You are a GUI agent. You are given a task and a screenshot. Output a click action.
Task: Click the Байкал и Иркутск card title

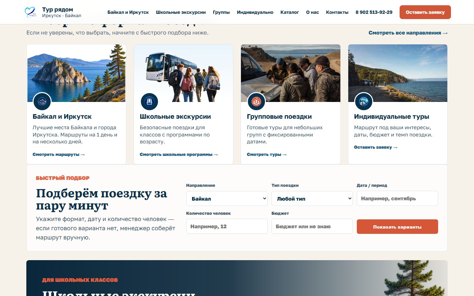tap(62, 117)
